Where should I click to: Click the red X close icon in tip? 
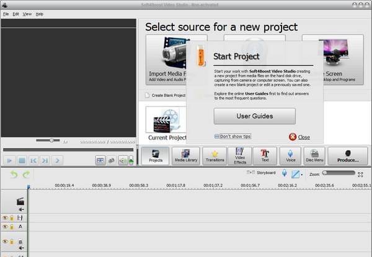[293, 137]
